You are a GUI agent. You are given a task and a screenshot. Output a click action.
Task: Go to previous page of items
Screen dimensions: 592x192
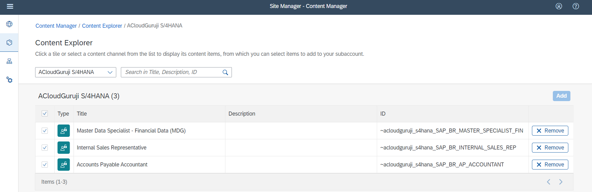pyautogui.click(x=549, y=182)
